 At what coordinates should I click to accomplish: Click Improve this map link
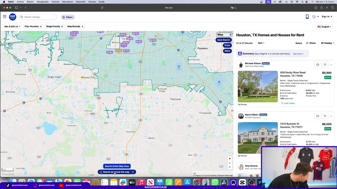pyautogui.click(x=225, y=175)
